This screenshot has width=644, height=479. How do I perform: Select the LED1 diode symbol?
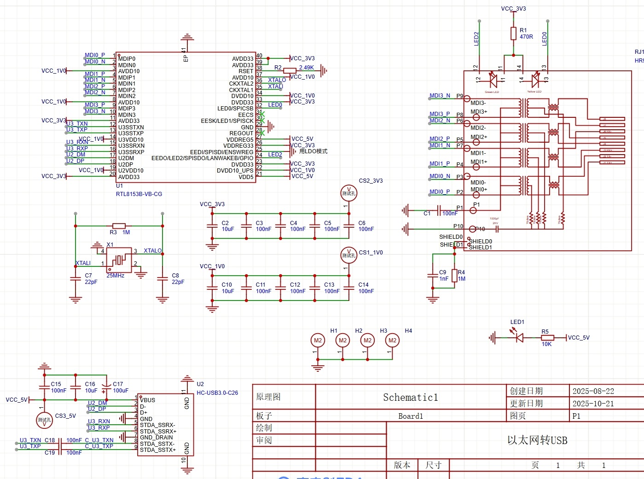(x=519, y=338)
